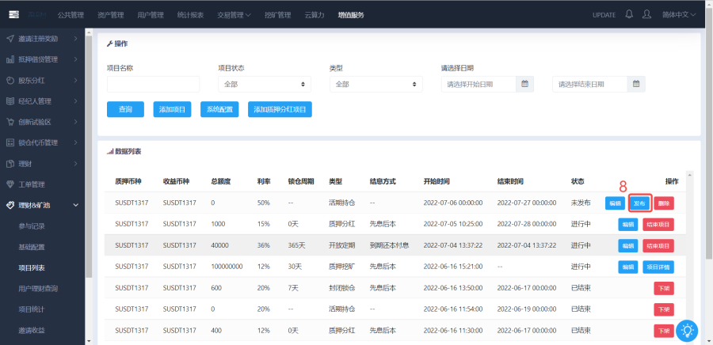Viewport: 713px width, 345px height.
Task: Select 增值服务 top menu
Action: point(351,15)
